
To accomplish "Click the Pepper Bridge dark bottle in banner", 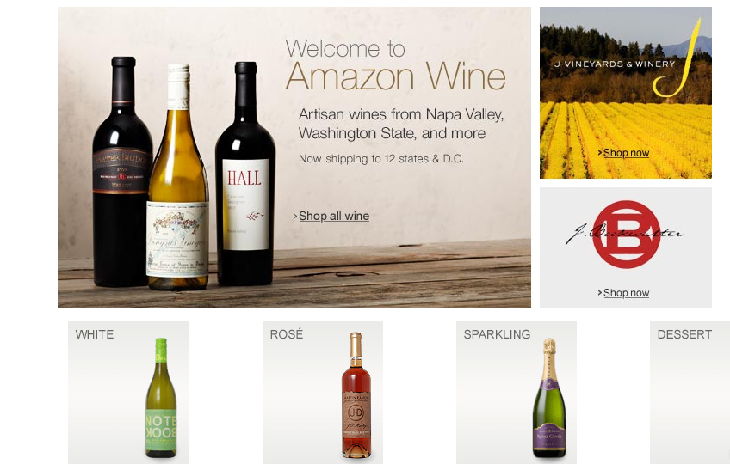I will pyautogui.click(x=122, y=171).
